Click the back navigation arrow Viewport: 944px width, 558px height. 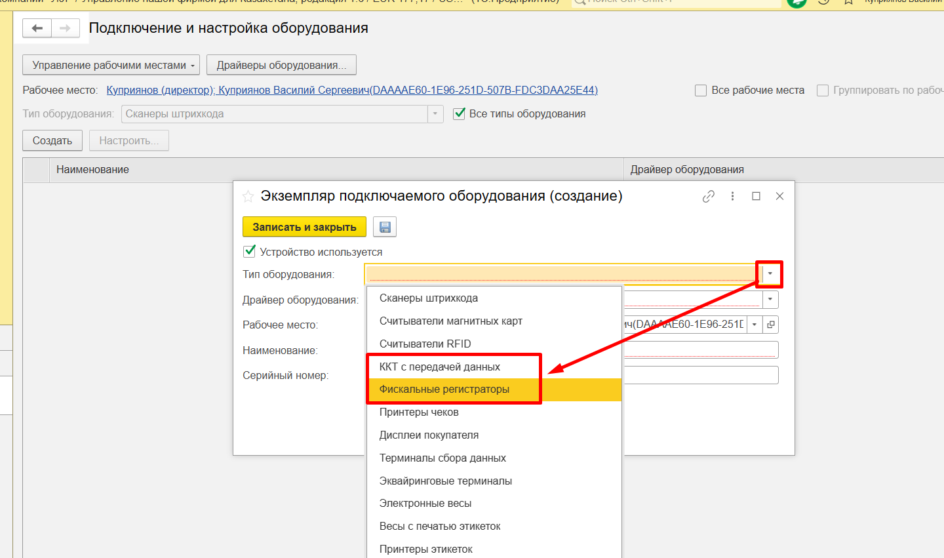click(x=37, y=28)
